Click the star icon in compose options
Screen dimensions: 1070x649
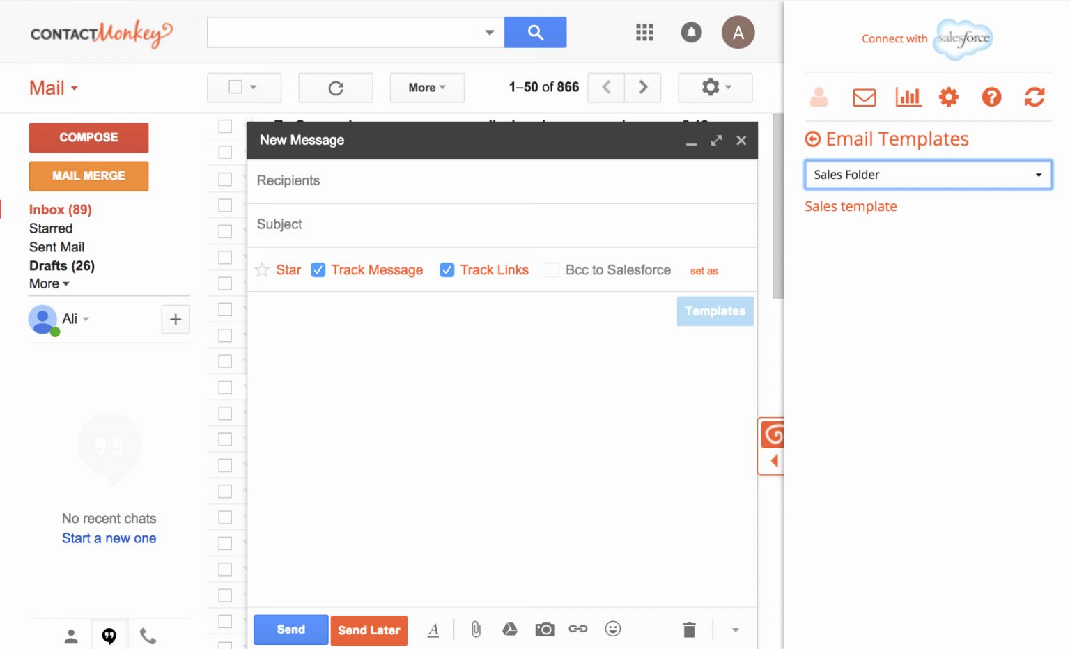tap(262, 269)
